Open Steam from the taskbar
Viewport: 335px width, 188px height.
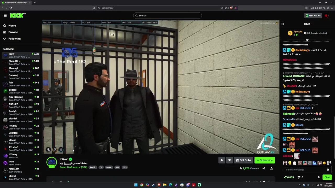point(153,185)
